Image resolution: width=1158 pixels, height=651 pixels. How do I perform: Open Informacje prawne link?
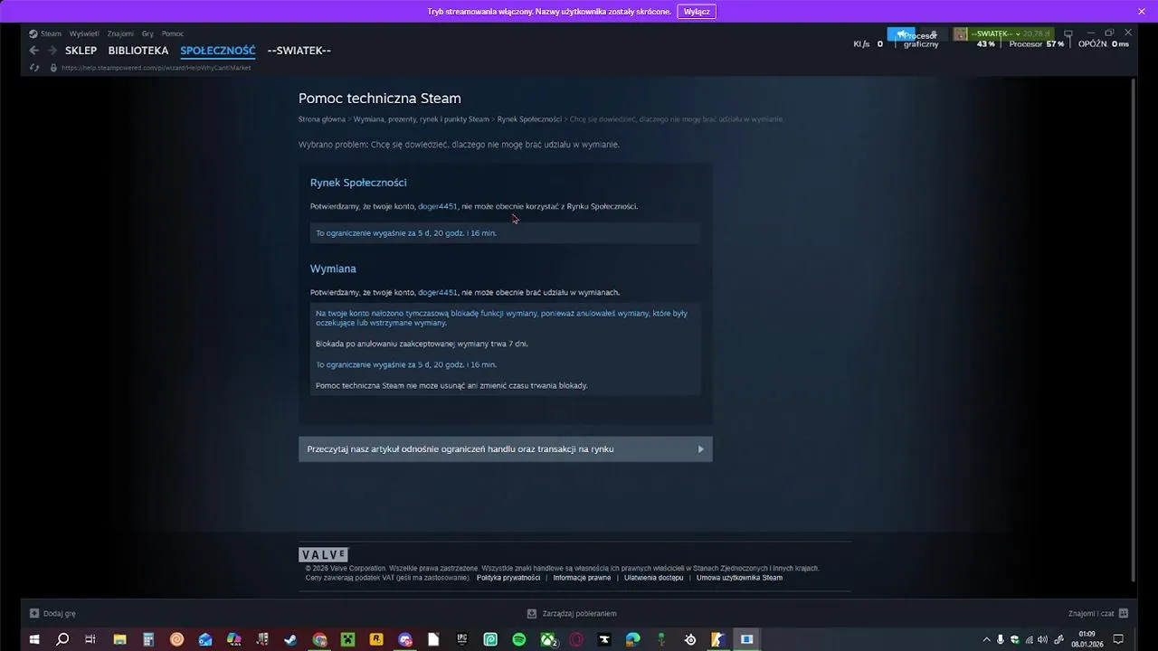click(x=582, y=578)
